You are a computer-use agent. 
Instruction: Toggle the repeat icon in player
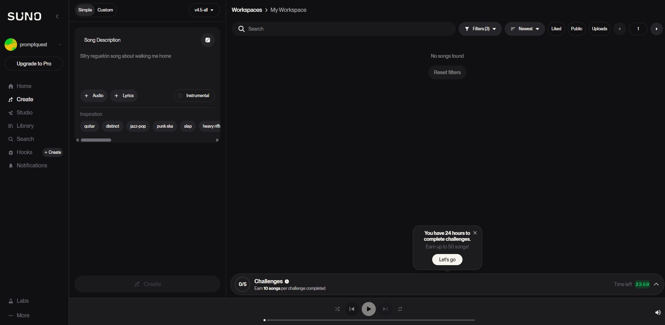[x=400, y=309]
